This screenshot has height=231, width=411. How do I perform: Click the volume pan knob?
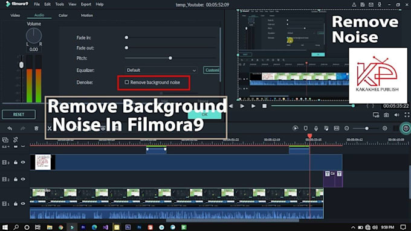34,36
